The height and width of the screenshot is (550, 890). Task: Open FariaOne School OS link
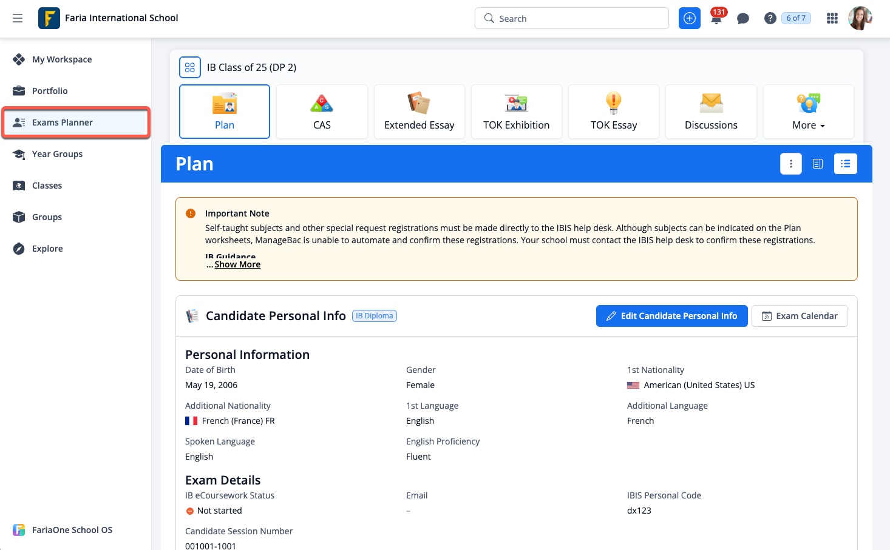click(72, 530)
